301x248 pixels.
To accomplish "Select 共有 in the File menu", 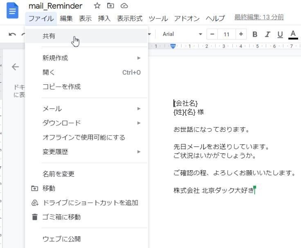I will (x=86, y=36).
